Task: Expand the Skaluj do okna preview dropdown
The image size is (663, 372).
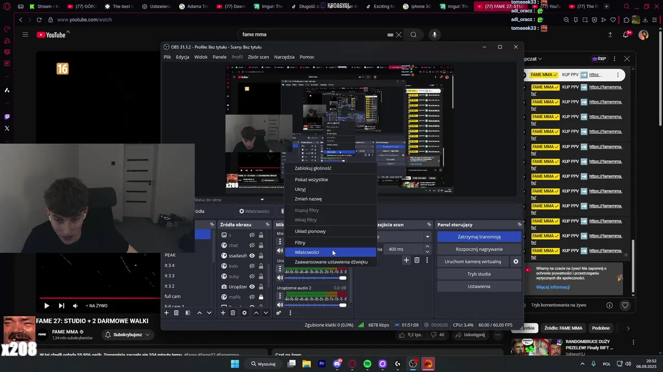Action: (x=262, y=199)
